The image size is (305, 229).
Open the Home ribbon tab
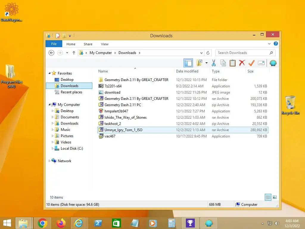tap(71, 44)
